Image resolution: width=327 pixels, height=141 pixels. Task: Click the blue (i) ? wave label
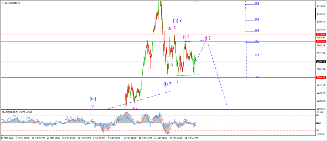(x=167, y=84)
